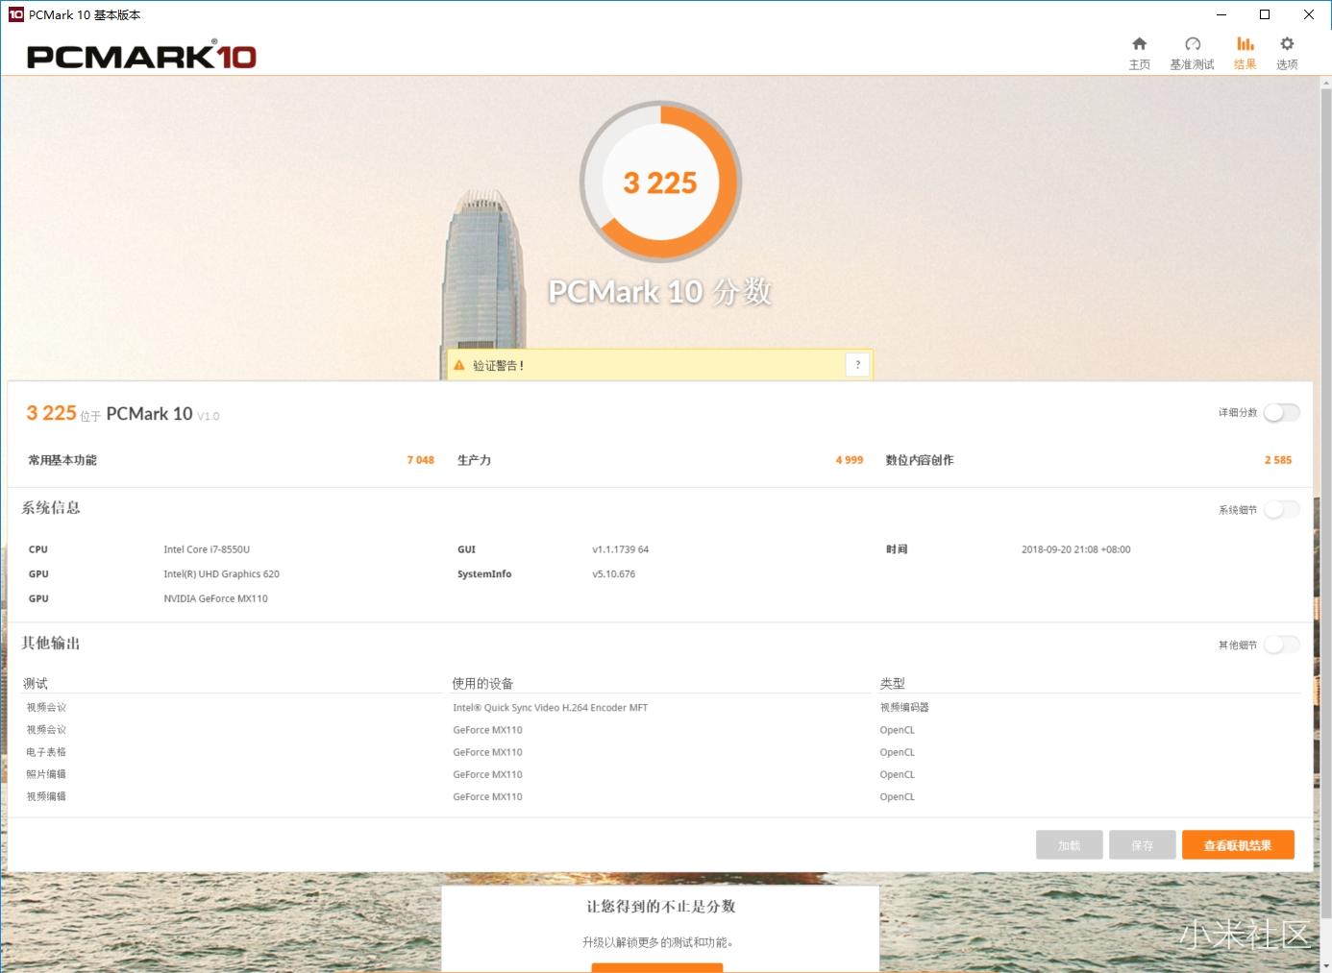Click the warning triangle icon in 验证警告 banner
The height and width of the screenshot is (973, 1332).
click(459, 365)
